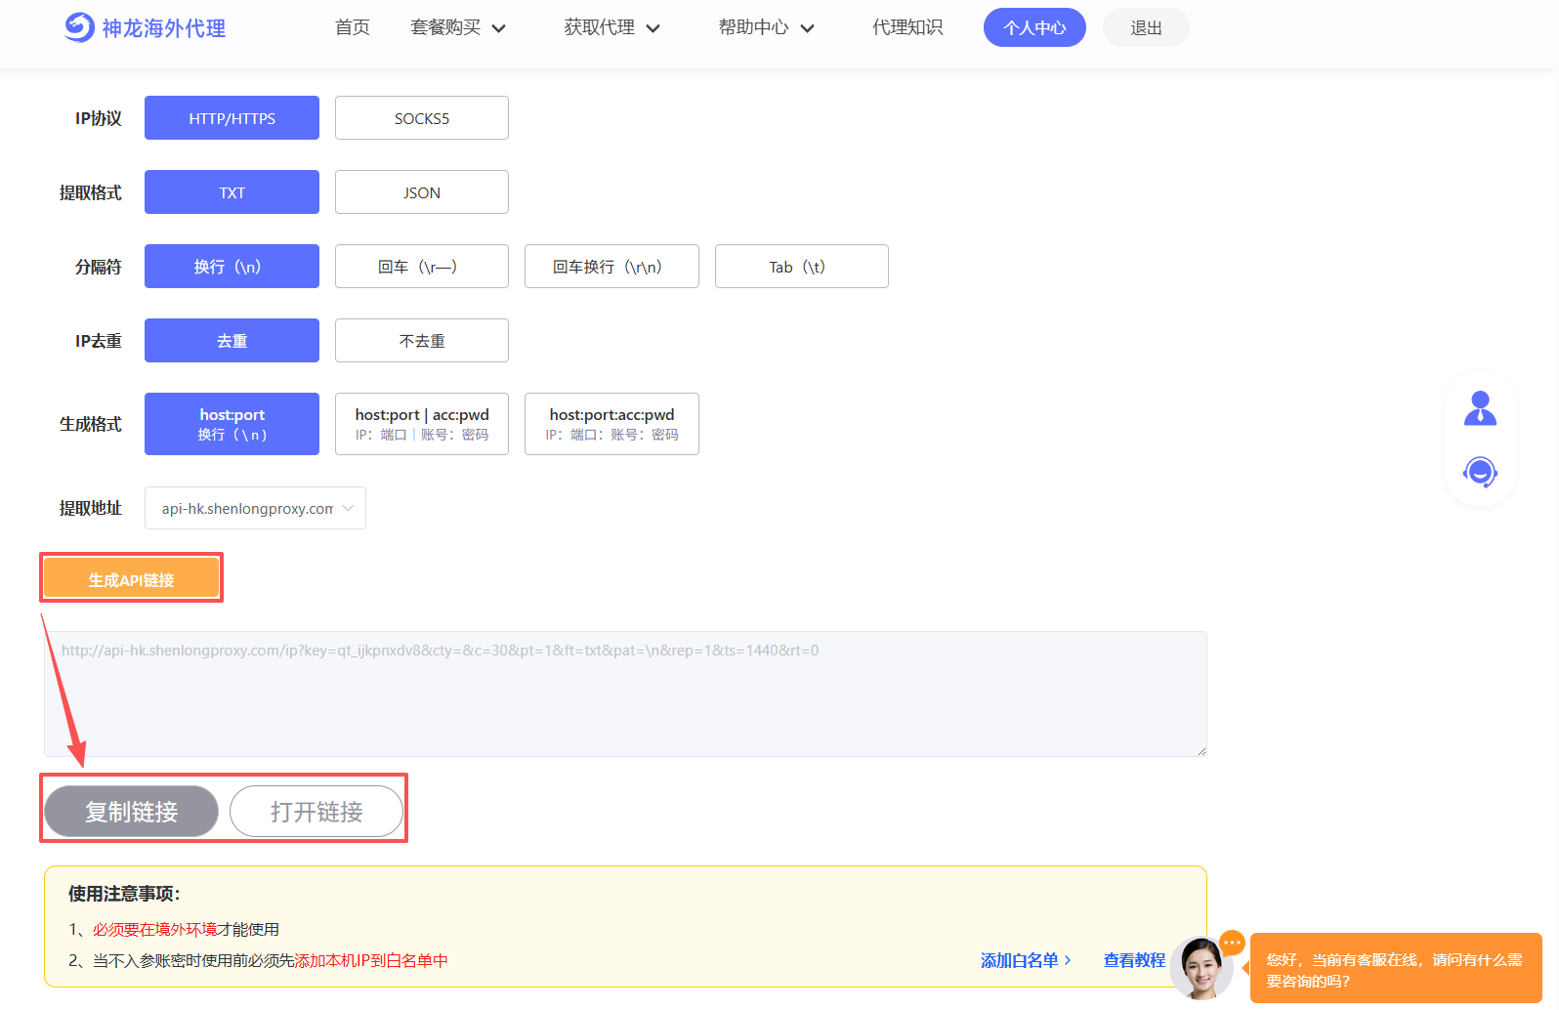Screen dimensions: 1559x1010
Task: Click the orange chat bubble icon
Action: [x=1233, y=943]
